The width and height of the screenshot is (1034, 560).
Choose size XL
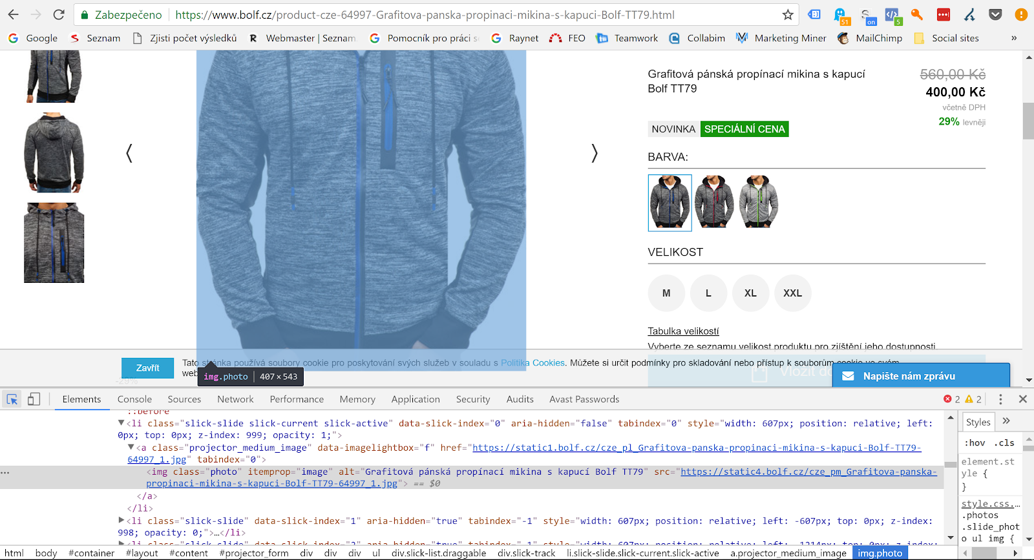[750, 293]
